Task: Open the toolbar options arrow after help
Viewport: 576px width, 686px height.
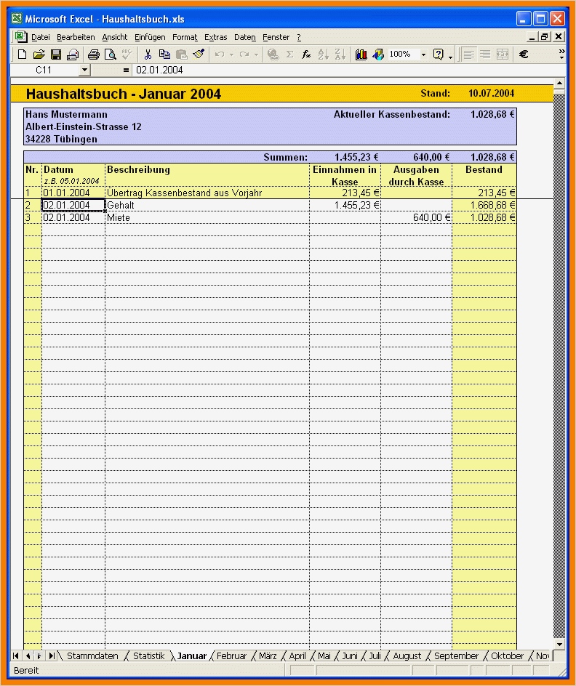Action: (450, 57)
